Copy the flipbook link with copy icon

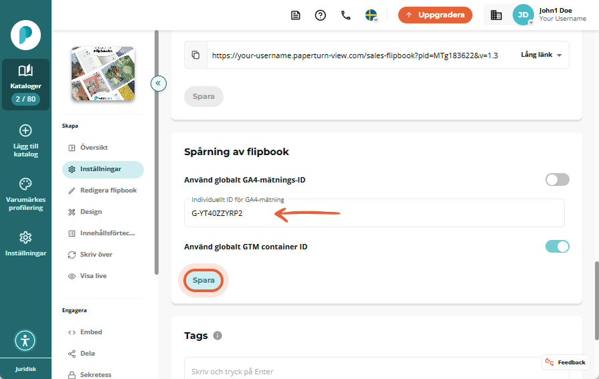[x=195, y=55]
